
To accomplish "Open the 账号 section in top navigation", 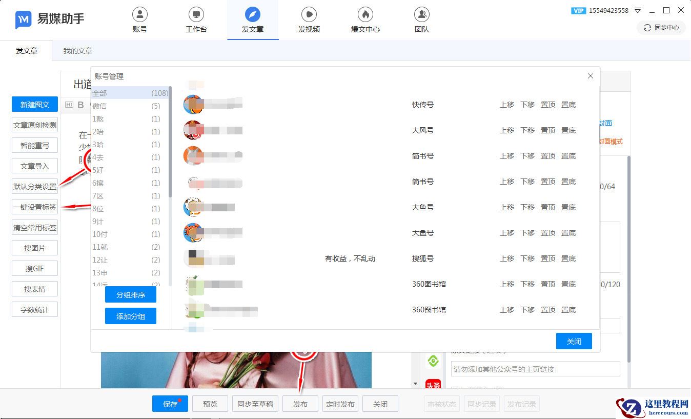I will pyautogui.click(x=140, y=21).
